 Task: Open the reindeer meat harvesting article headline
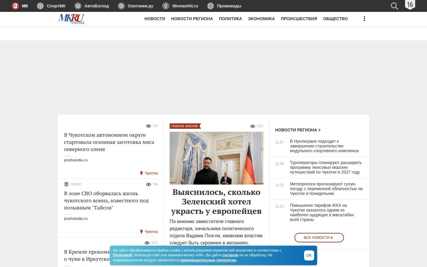tap(109, 142)
